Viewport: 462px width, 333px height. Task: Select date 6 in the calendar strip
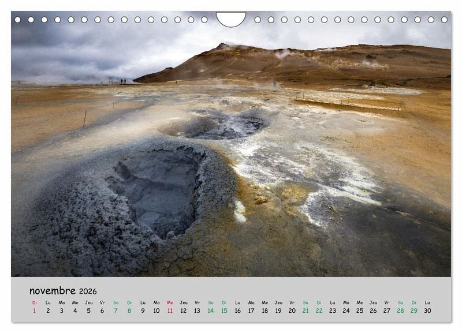click(x=102, y=310)
